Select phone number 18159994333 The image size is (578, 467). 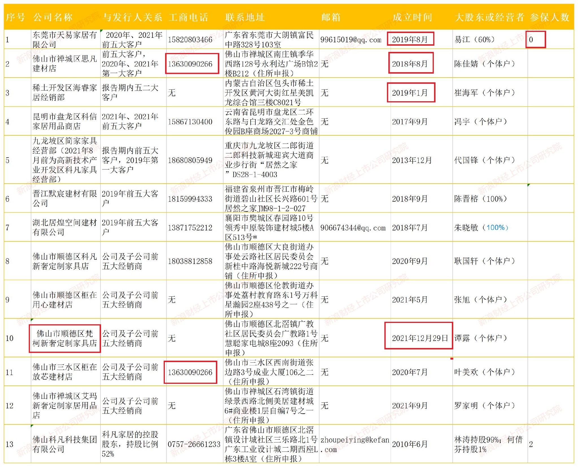point(190,199)
